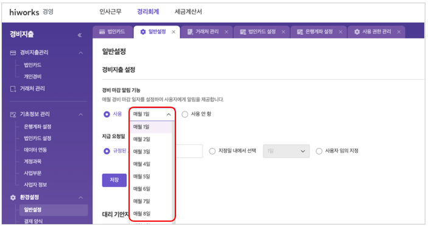Viewport: 428px width, 226px height.
Task: Click the 기초정보 관리 sidebar icon
Action: coord(13,115)
